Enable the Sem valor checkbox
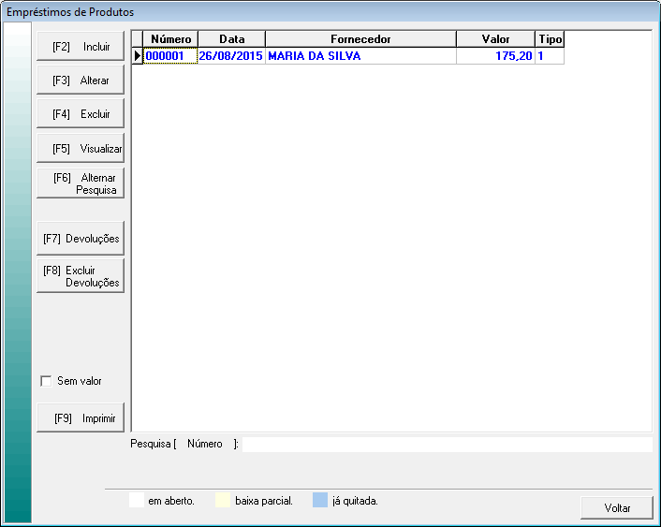This screenshot has height=527, width=661. (46, 381)
